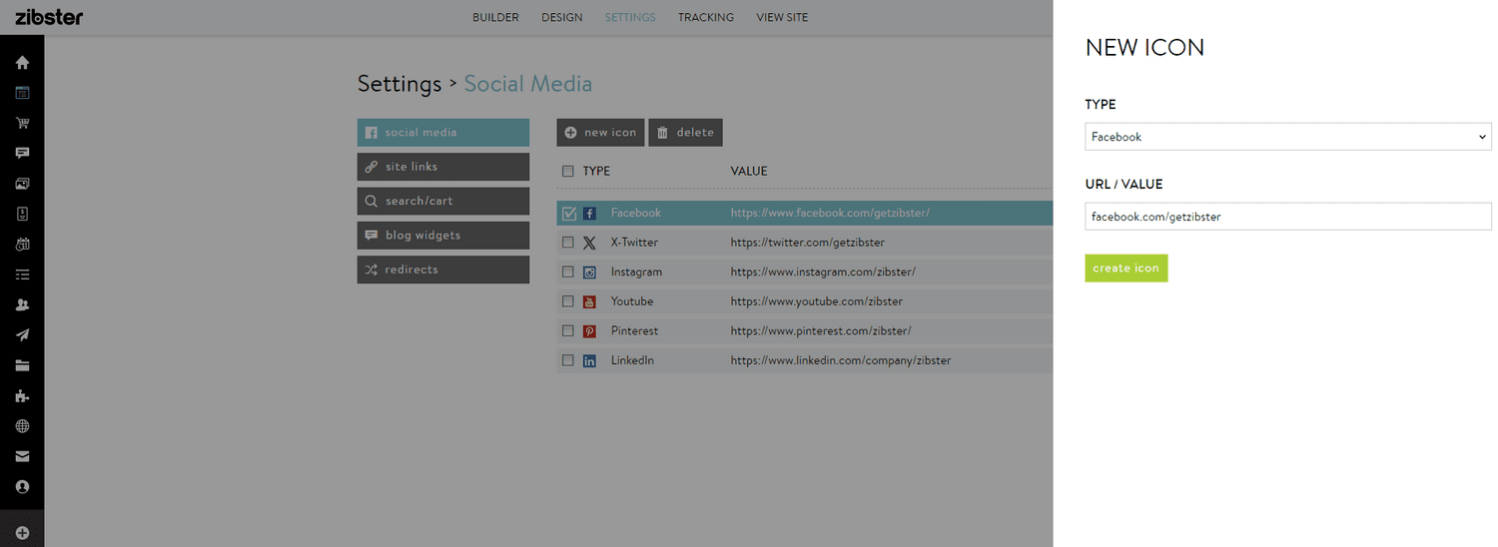This screenshot has width=1498, height=547.
Task: Click the https://twitter.com/getzibster value
Action: coord(808,243)
